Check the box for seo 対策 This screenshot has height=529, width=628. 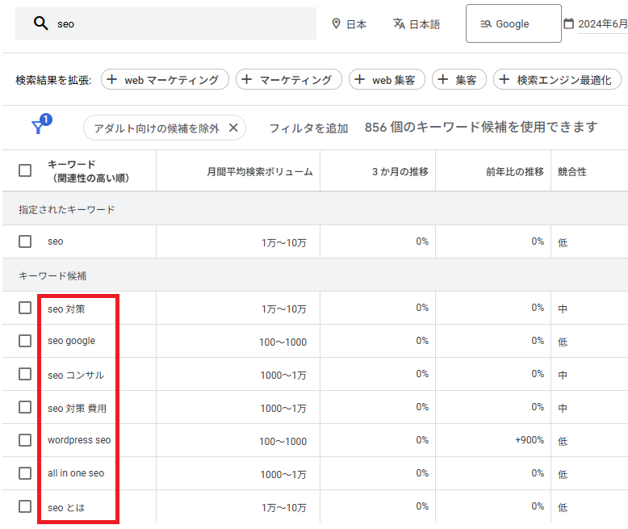tap(25, 308)
